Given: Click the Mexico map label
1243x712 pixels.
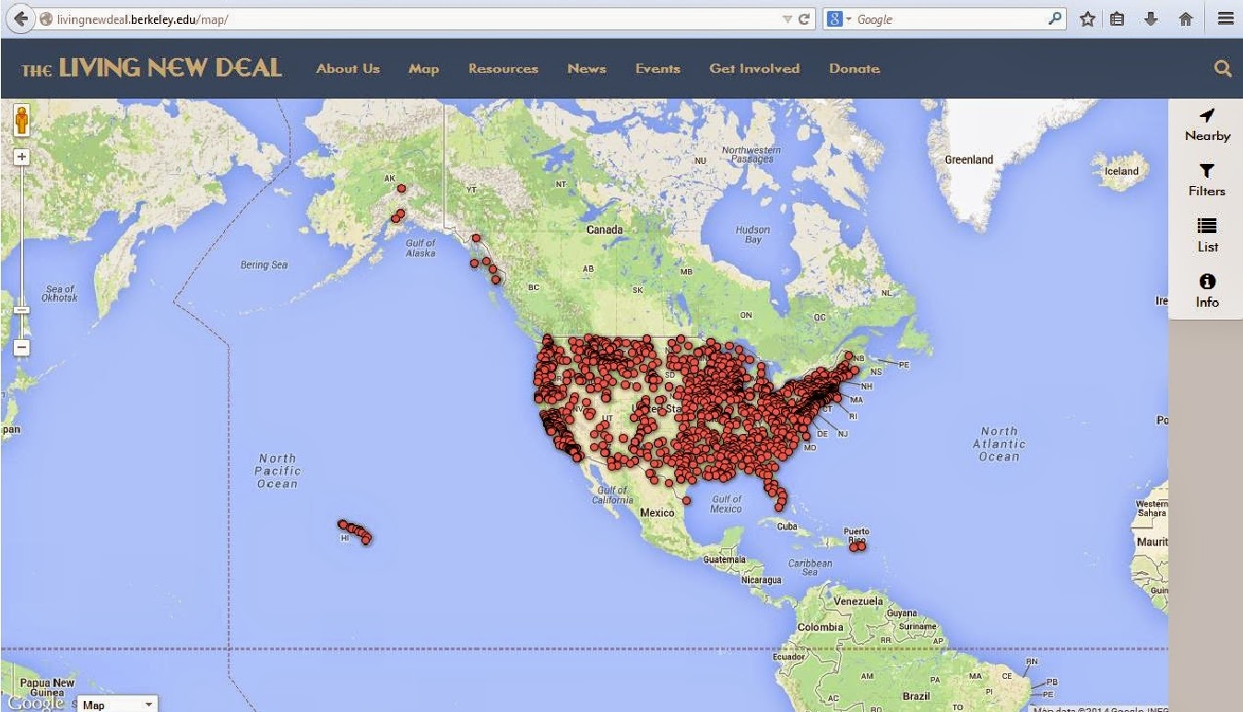Looking at the screenshot, I should click(657, 513).
